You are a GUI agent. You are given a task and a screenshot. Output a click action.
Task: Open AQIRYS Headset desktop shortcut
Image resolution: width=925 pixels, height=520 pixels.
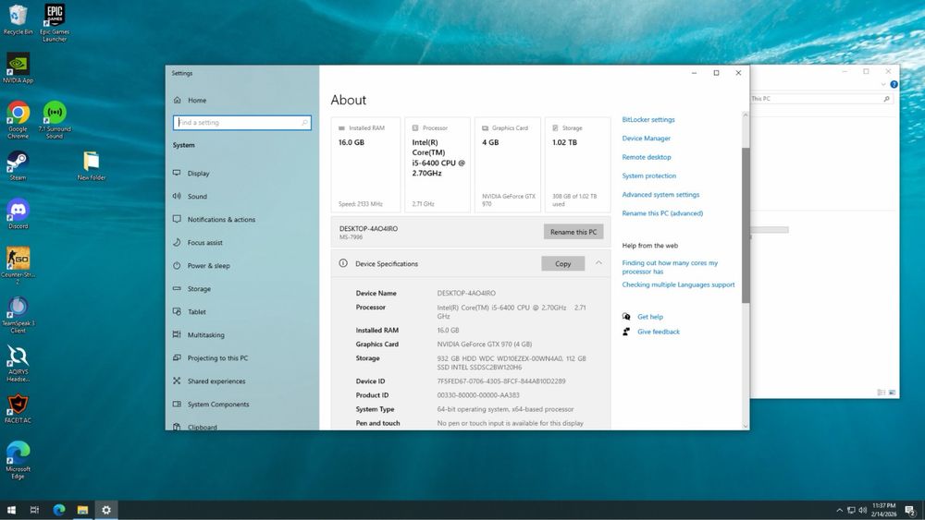(x=18, y=363)
